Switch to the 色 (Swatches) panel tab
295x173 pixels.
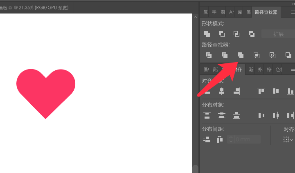coord(279,70)
